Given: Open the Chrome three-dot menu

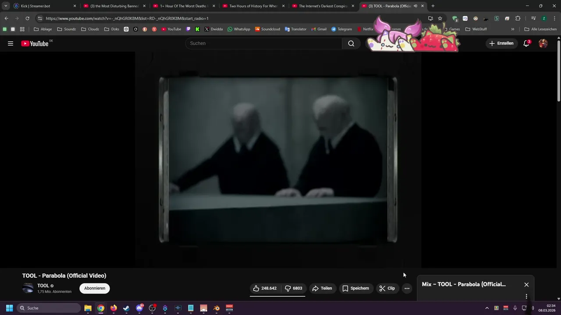Looking at the screenshot, I should tap(554, 18).
